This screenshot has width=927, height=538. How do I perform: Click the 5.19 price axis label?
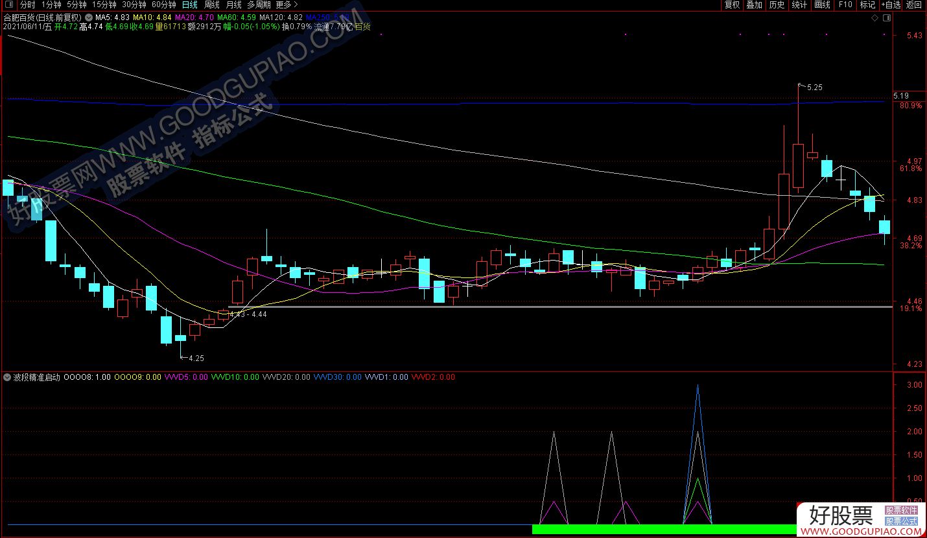tap(900, 96)
